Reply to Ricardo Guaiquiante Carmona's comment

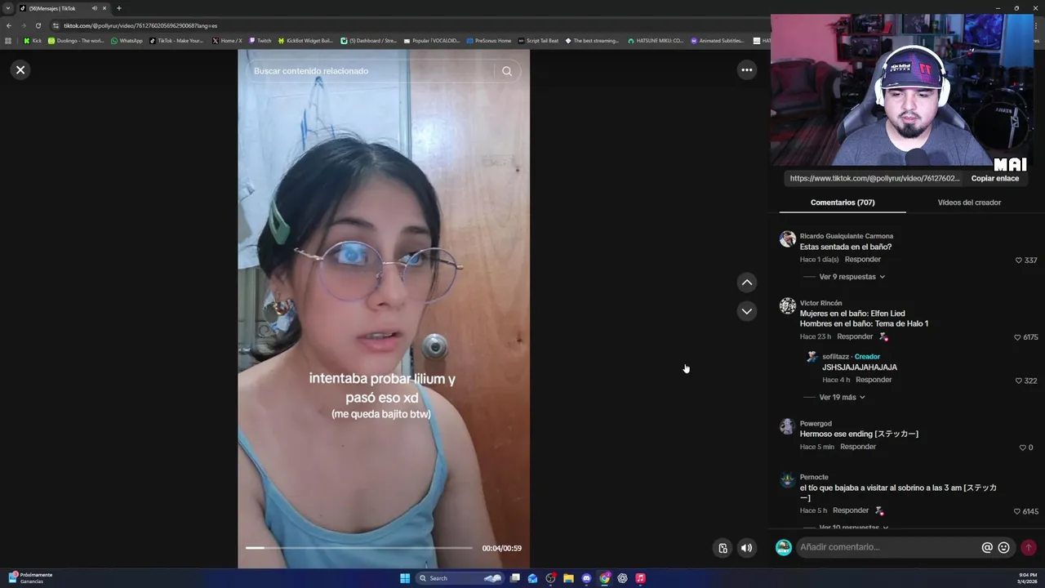pyautogui.click(x=862, y=260)
